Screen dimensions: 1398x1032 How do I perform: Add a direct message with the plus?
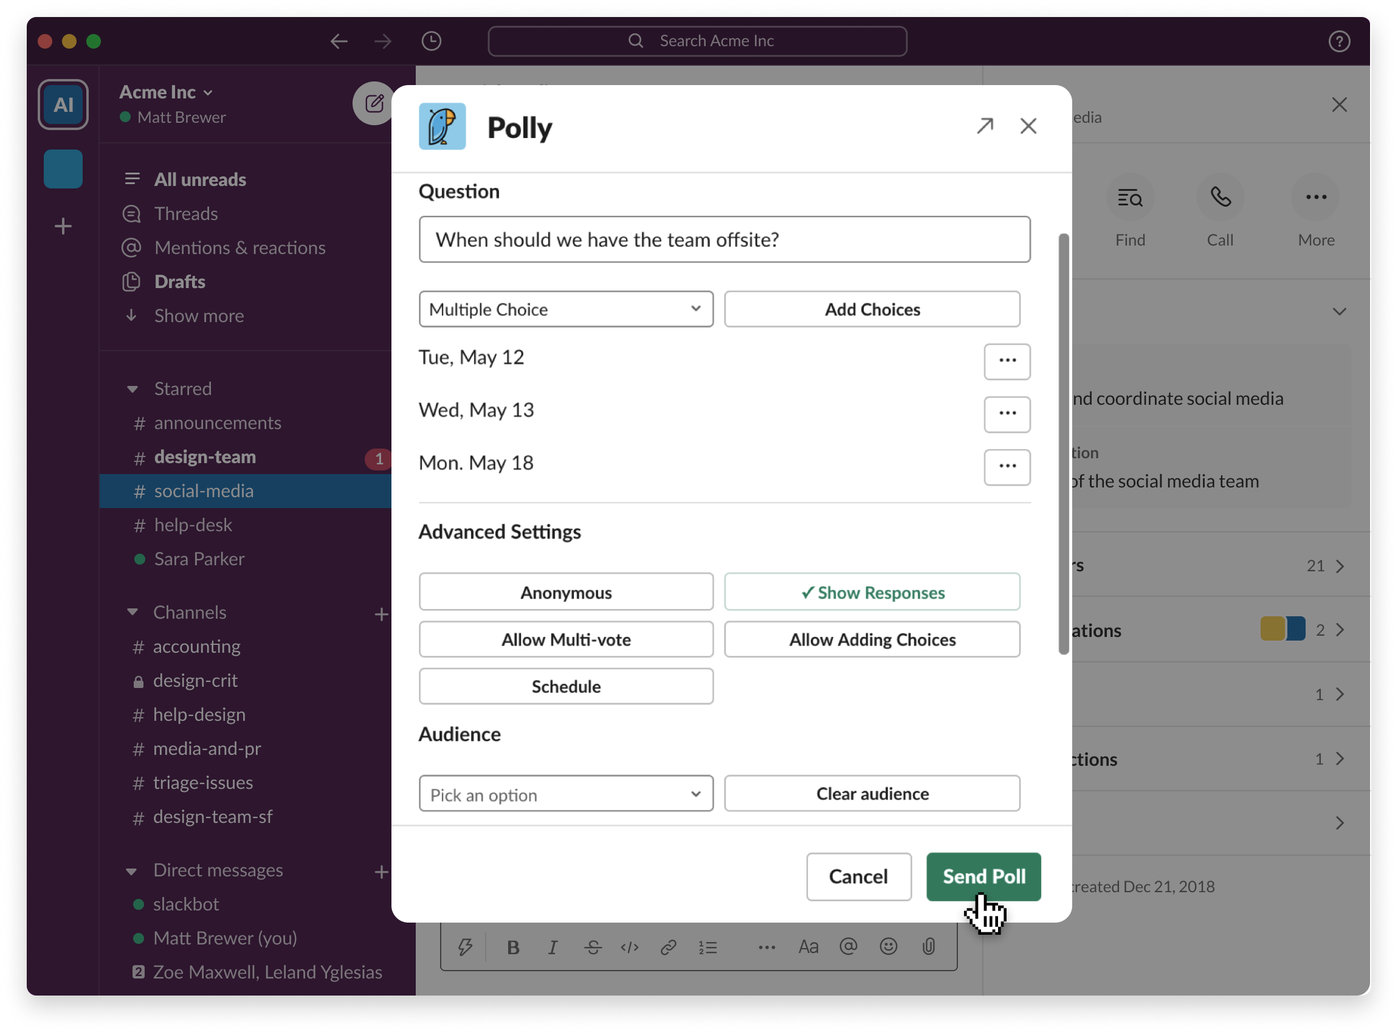[x=382, y=872]
